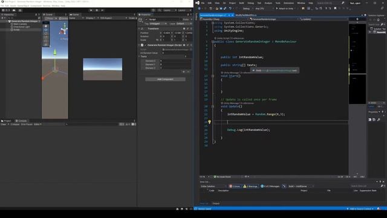Select the Scale tool in Scene overlay
This screenshot has height=218, width=387.
46,38
